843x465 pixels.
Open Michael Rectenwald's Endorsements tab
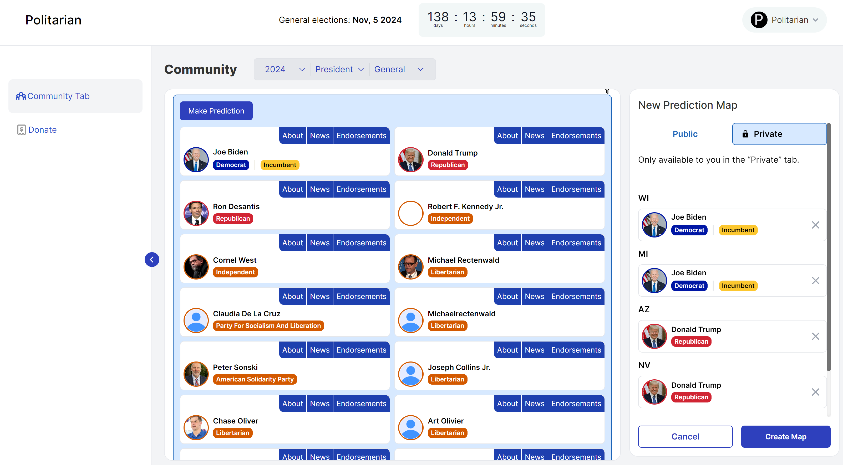coord(576,243)
